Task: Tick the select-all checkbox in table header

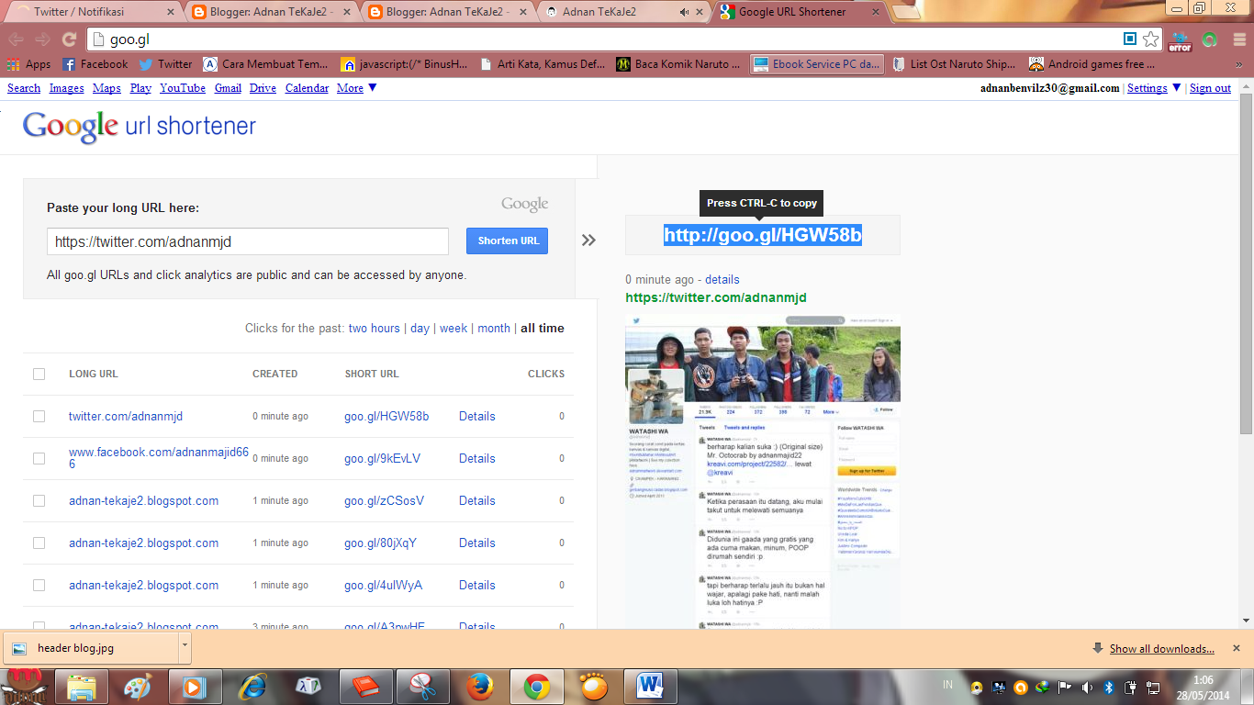Action: (39, 374)
